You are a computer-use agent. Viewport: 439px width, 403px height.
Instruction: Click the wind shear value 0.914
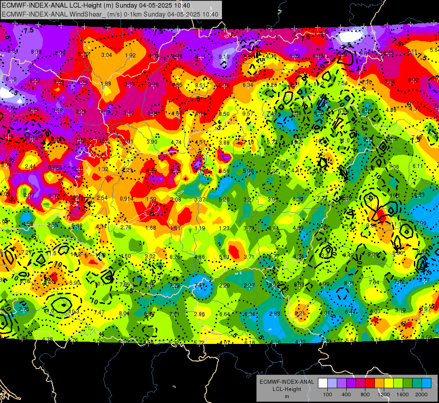click(x=126, y=199)
